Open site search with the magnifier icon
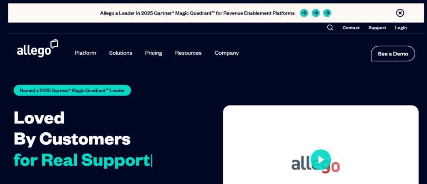This screenshot has width=427, height=184. click(330, 28)
